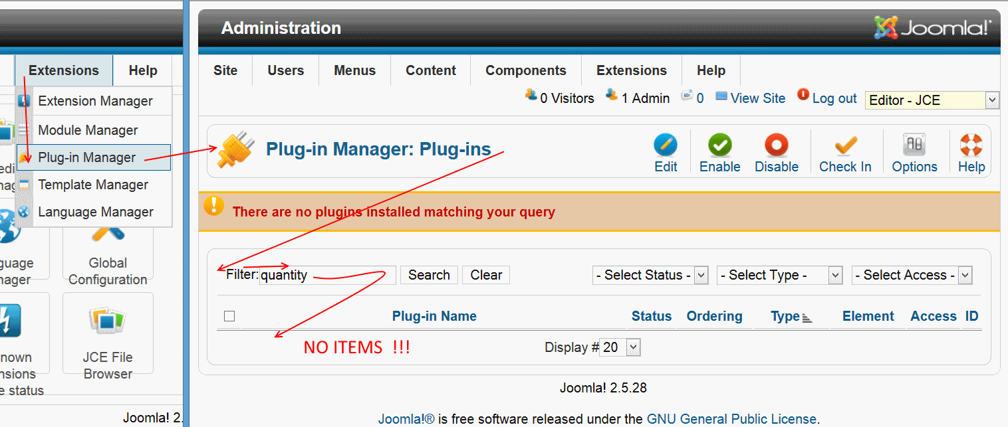Click Help menu in left window
This screenshot has height=427, width=1008.
click(143, 70)
